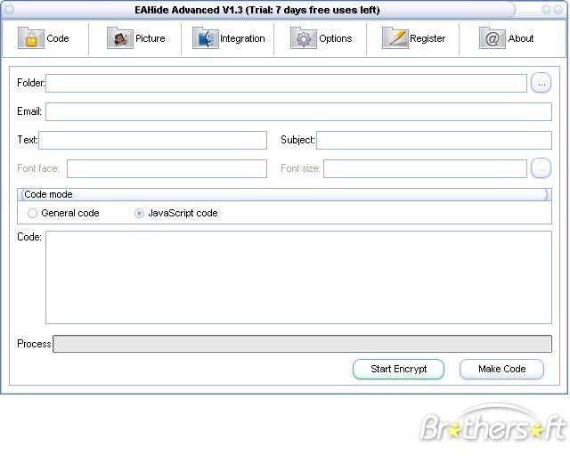Click the Make Code button

click(x=501, y=369)
